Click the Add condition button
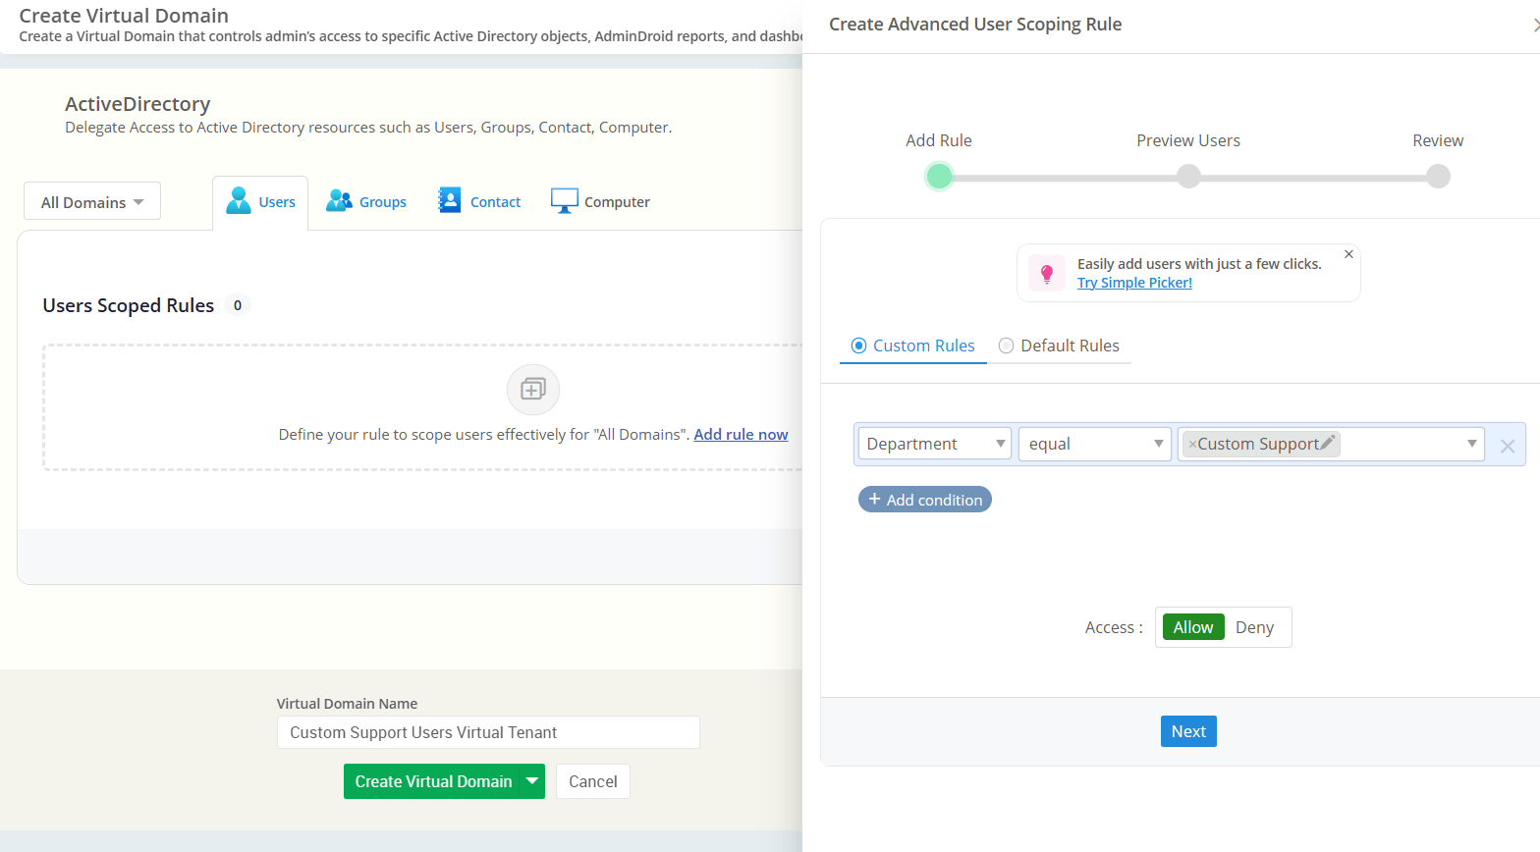1540x852 pixels. pyautogui.click(x=925, y=500)
